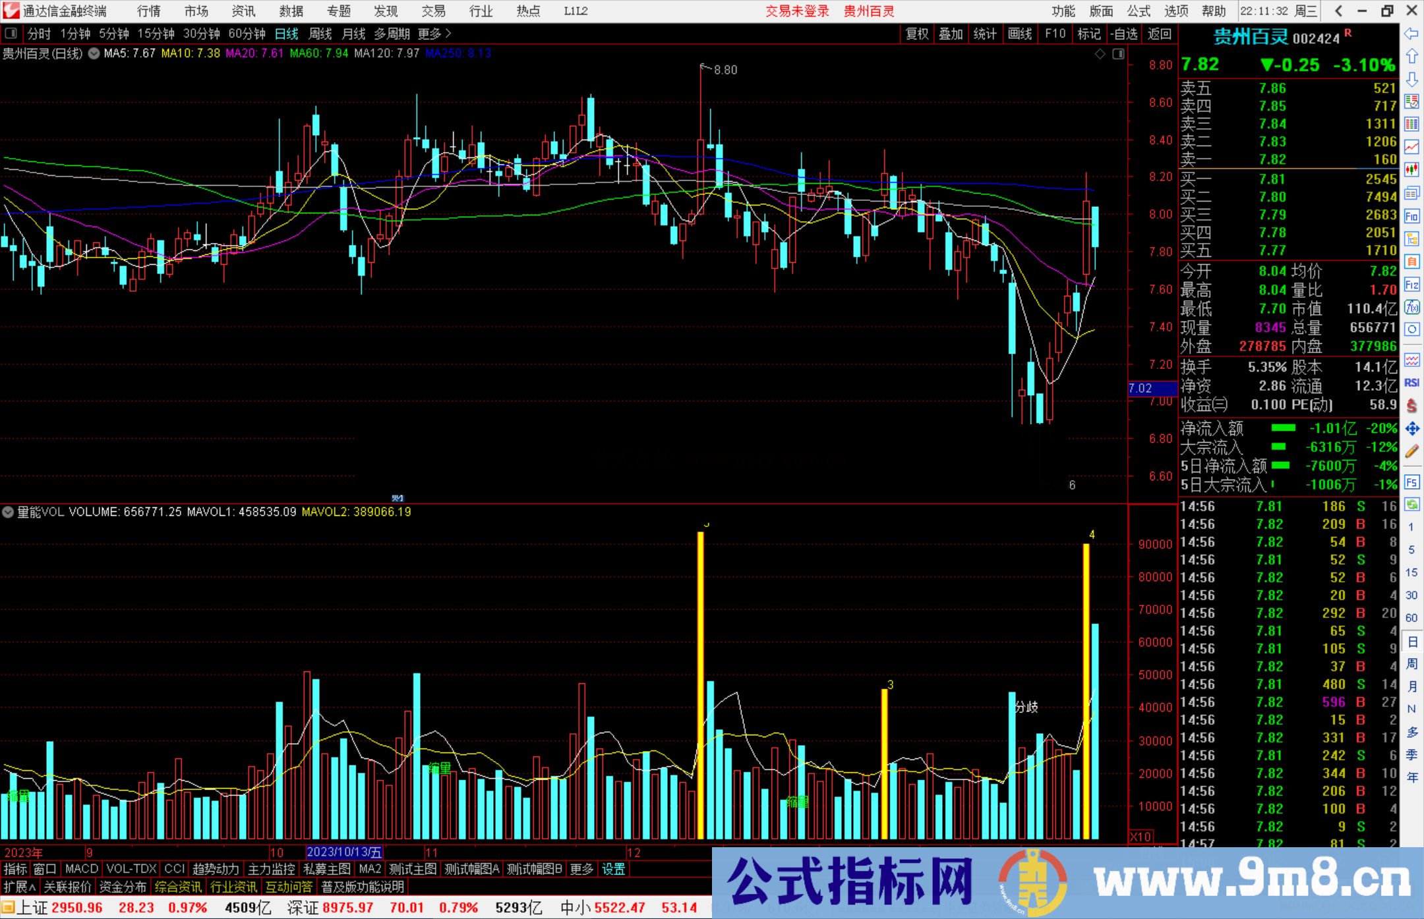Select the pencil drawing tool icon
The width and height of the screenshot is (1424, 919).
(x=1411, y=452)
